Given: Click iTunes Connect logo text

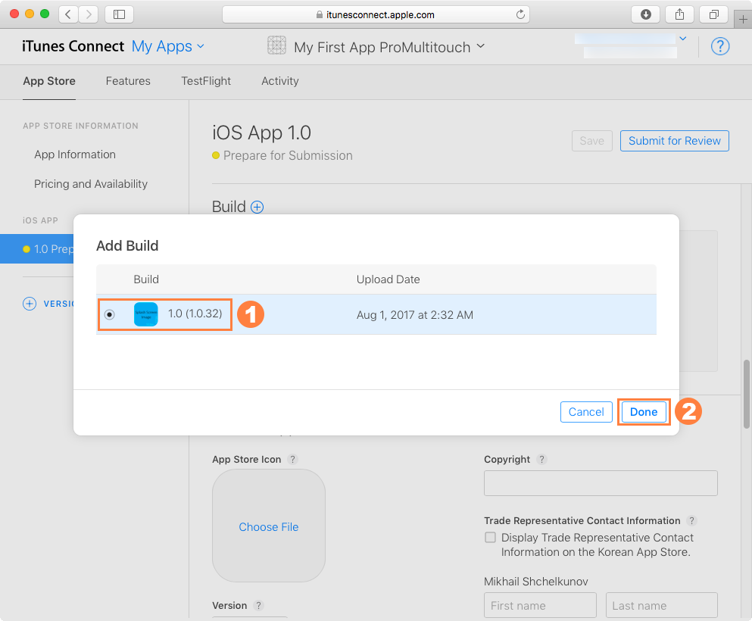Looking at the screenshot, I should [73, 46].
